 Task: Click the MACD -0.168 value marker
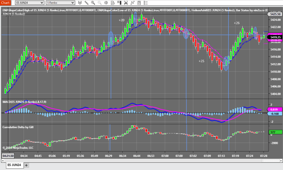tap(275, 114)
